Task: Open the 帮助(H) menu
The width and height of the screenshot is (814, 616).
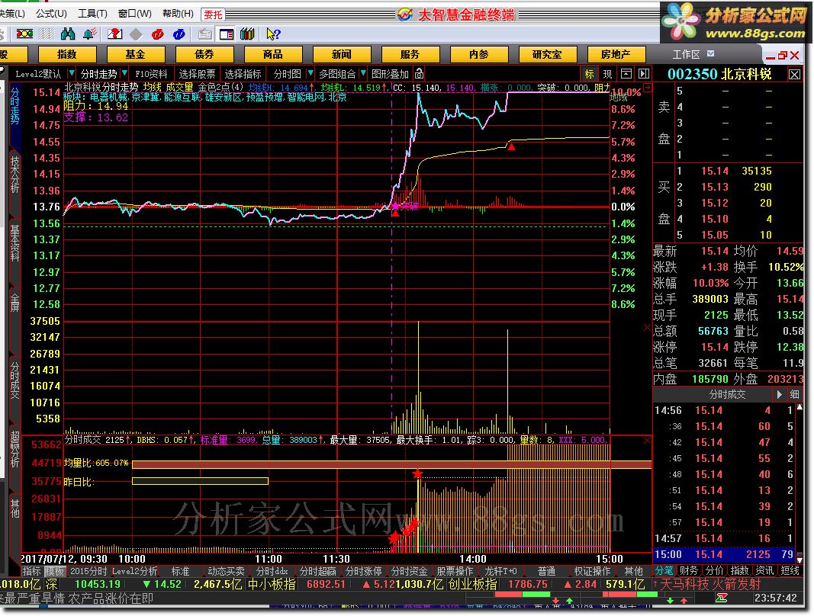Action: pos(178,14)
